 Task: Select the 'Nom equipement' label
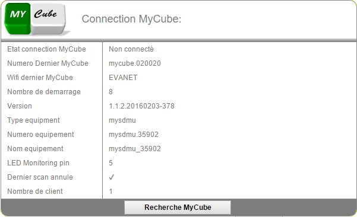point(35,149)
